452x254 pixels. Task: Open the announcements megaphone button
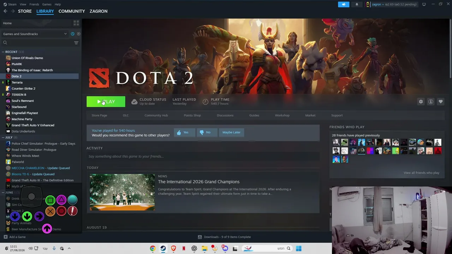pyautogui.click(x=344, y=4)
